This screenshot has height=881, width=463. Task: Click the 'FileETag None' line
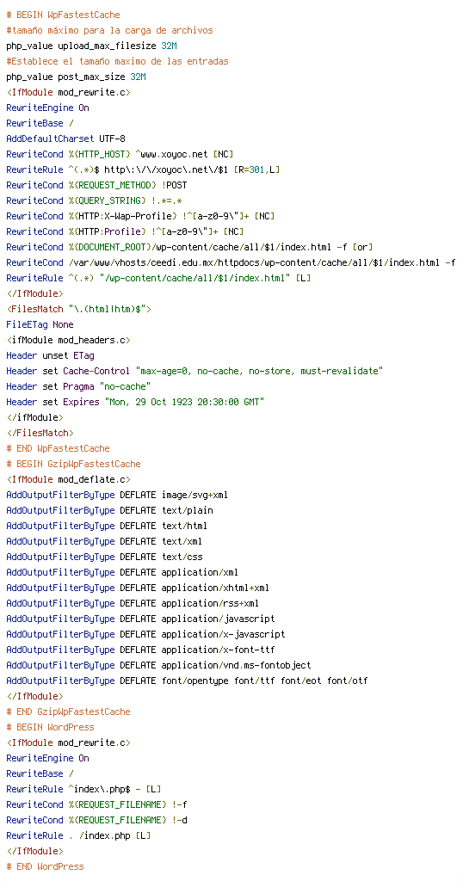click(40, 324)
